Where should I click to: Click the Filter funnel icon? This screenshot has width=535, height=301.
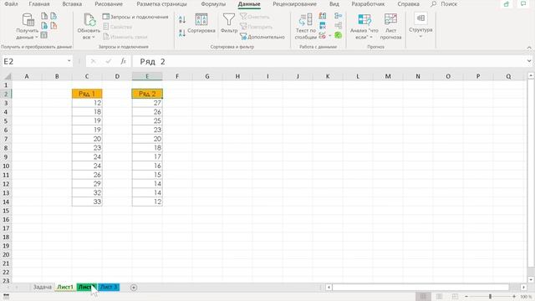point(228,19)
